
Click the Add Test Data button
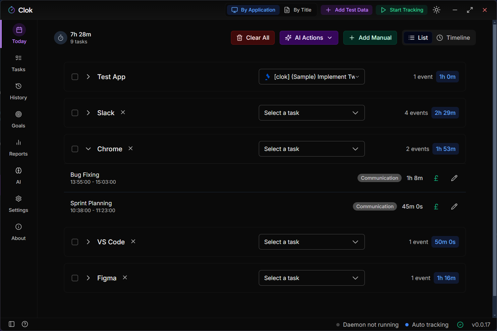pyautogui.click(x=347, y=10)
